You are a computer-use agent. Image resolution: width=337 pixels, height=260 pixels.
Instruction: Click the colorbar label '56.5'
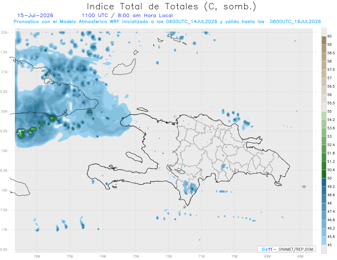pos(331,86)
